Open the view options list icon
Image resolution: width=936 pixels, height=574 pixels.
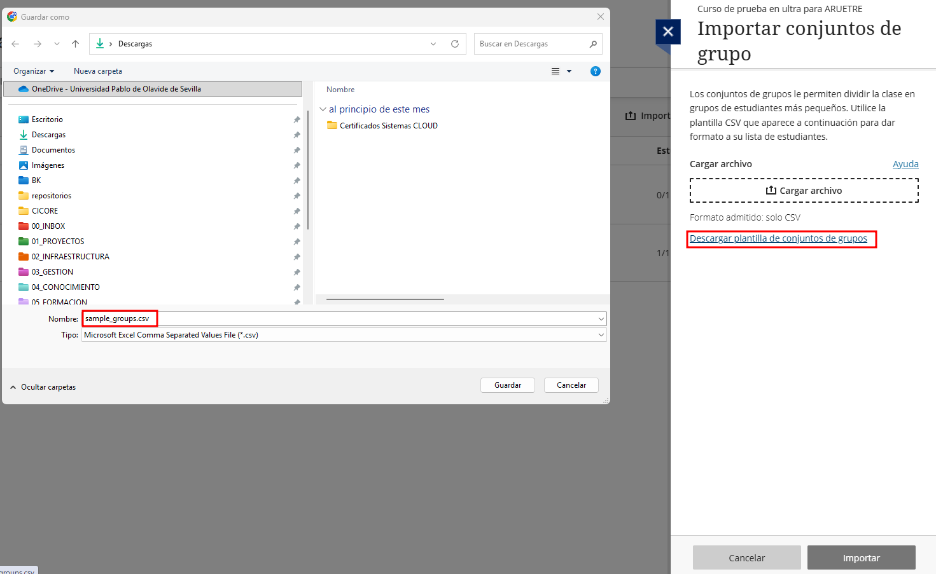555,71
